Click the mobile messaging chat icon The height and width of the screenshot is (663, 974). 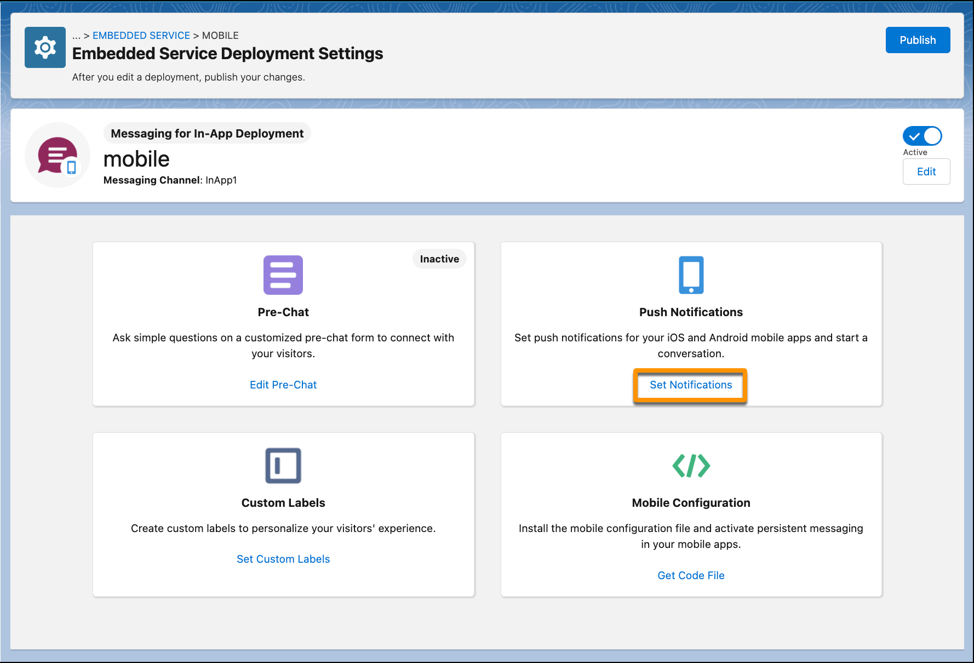(58, 156)
